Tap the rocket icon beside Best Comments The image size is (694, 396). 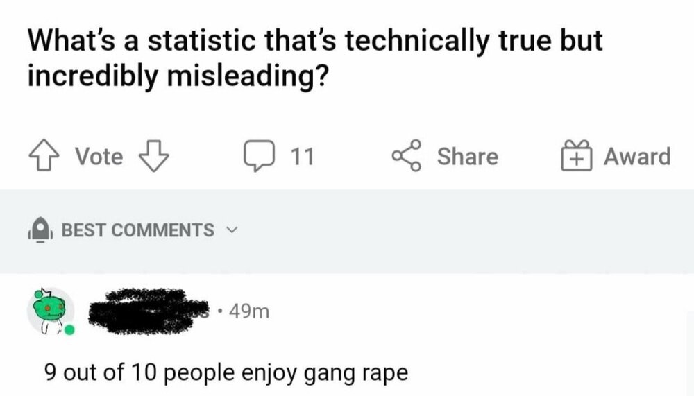coord(40,230)
